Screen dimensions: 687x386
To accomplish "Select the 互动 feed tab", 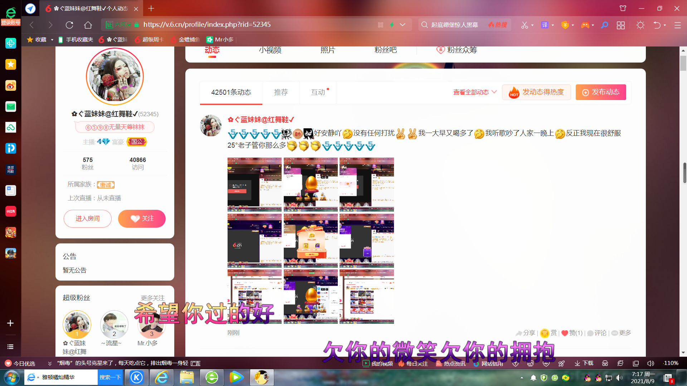I will 318,92.
